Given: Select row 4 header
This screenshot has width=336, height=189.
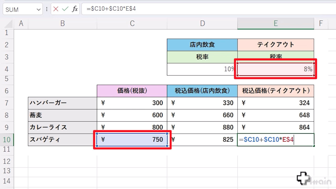Looking at the screenshot, I should point(7,69).
